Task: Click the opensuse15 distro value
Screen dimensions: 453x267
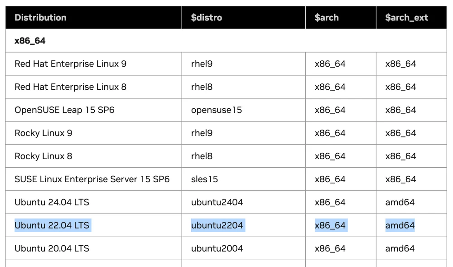Action: [217, 110]
